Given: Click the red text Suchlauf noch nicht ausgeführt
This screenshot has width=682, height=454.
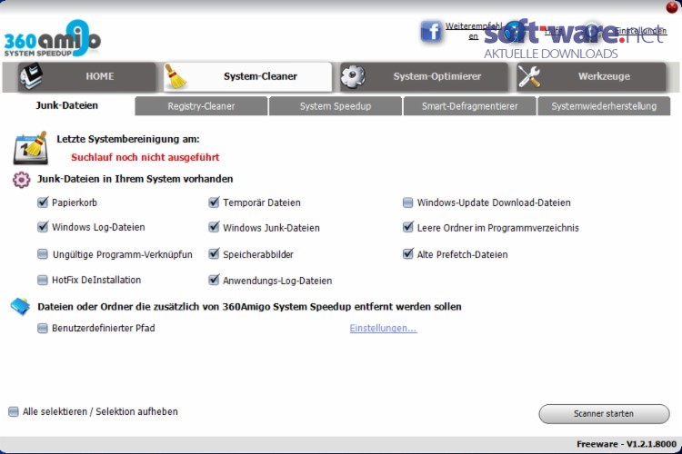Looking at the screenshot, I should [145, 157].
